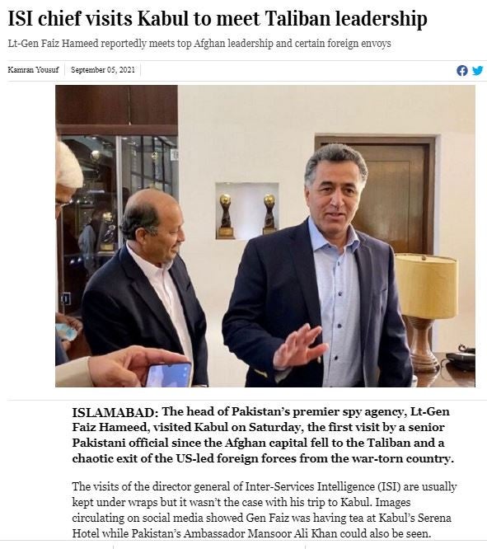Click the gold trophies in wall niche

[247, 216]
